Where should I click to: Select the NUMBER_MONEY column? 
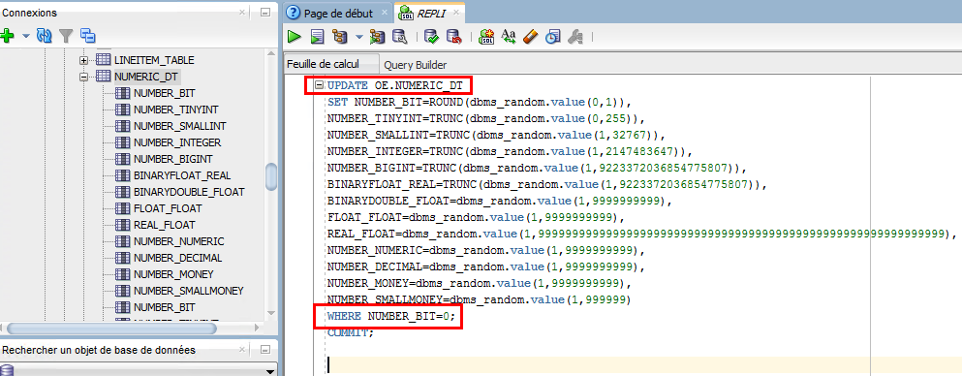[x=173, y=274]
